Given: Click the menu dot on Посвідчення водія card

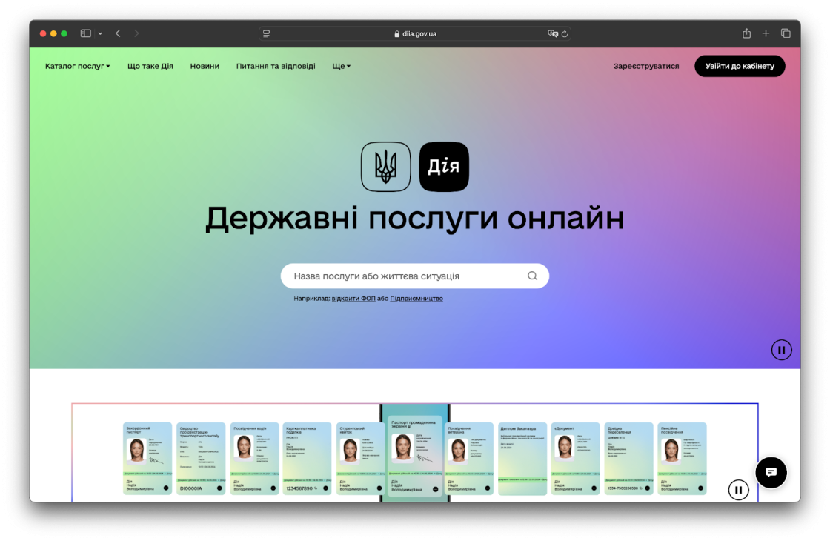Looking at the screenshot, I should (273, 488).
